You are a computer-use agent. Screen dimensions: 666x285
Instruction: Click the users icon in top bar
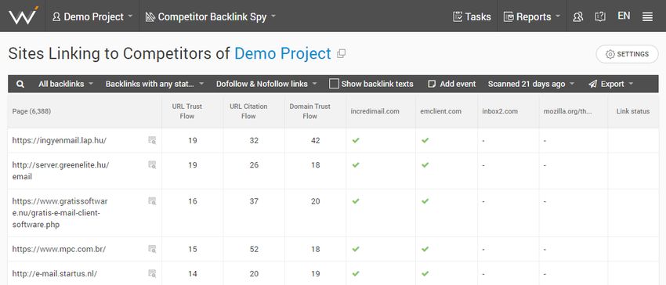click(x=577, y=16)
